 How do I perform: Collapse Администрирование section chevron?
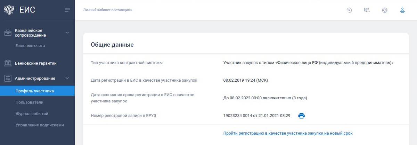67,78
